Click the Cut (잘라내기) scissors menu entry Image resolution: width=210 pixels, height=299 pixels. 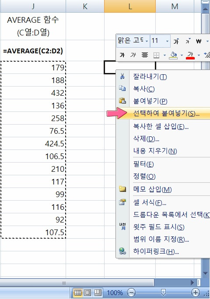(x=163, y=76)
